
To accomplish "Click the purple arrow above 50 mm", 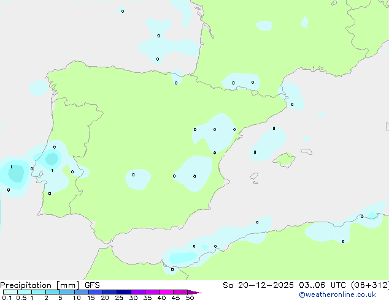I will 194,292.
